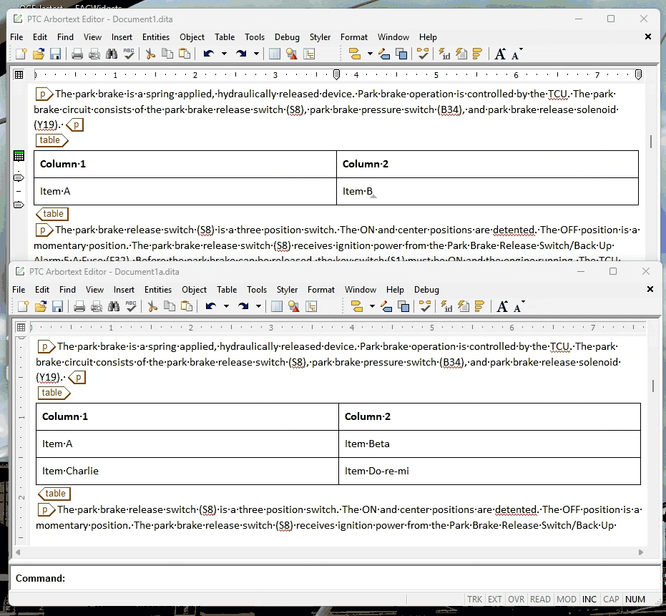
Task: Click Open file icon in Document1a.dita toolbar
Action: coord(41,306)
